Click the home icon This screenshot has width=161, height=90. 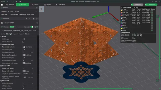2,5
